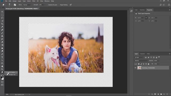The width and height of the screenshot is (171, 96).
Task: Toggle link width and height
Action: pyautogui.click(x=146, y=18)
